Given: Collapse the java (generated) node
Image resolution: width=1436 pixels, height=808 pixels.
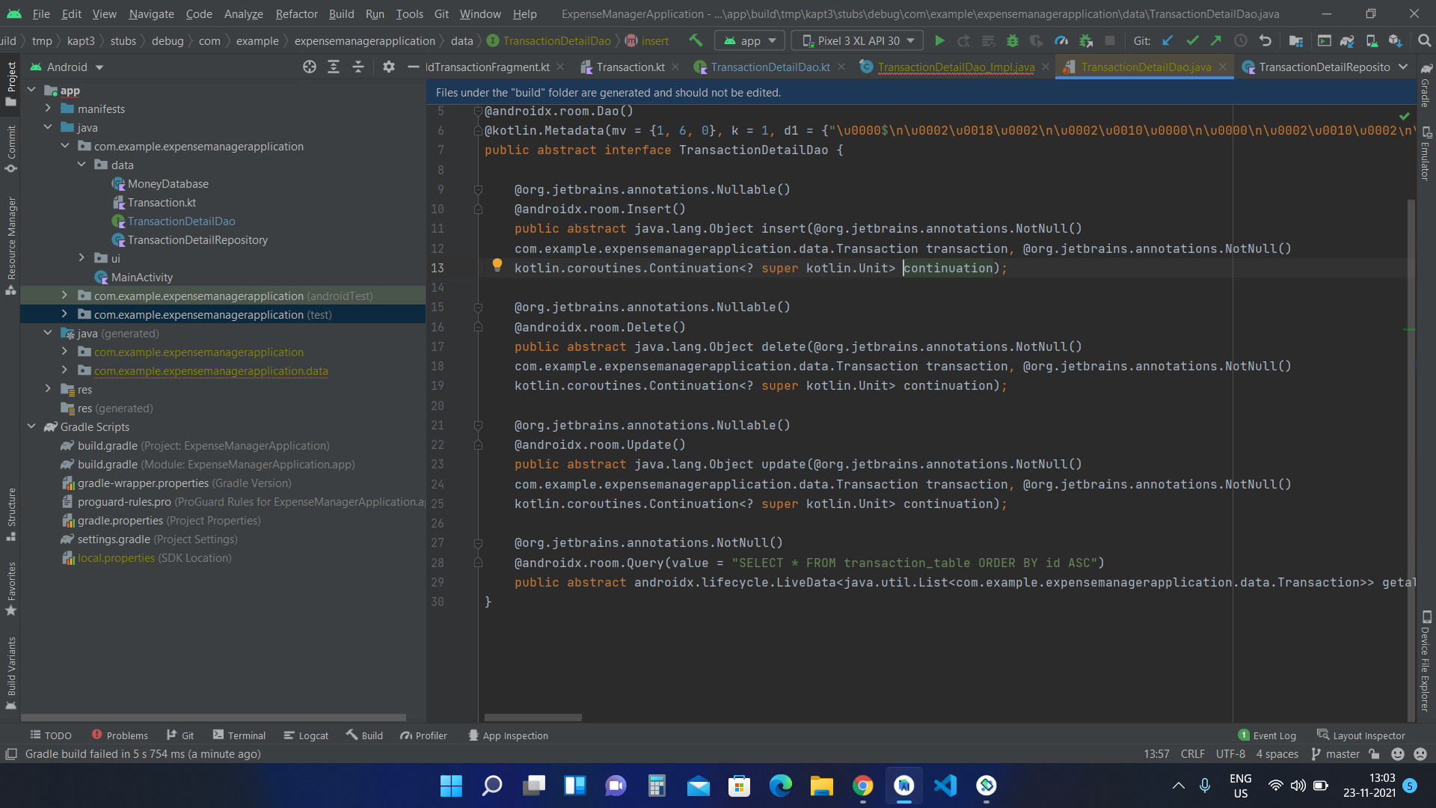Looking at the screenshot, I should (x=48, y=333).
